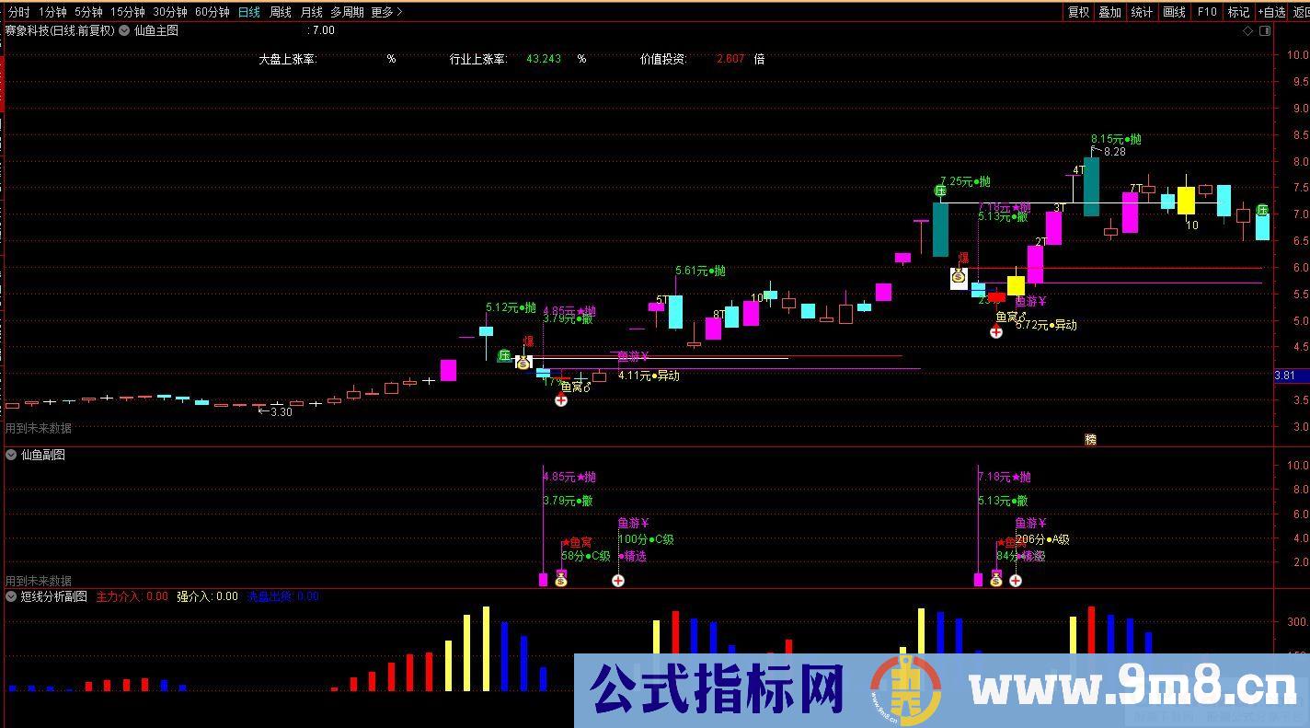The height and width of the screenshot is (728, 1310).
Task: Click the 标记 mark button
Action: pos(1238,12)
